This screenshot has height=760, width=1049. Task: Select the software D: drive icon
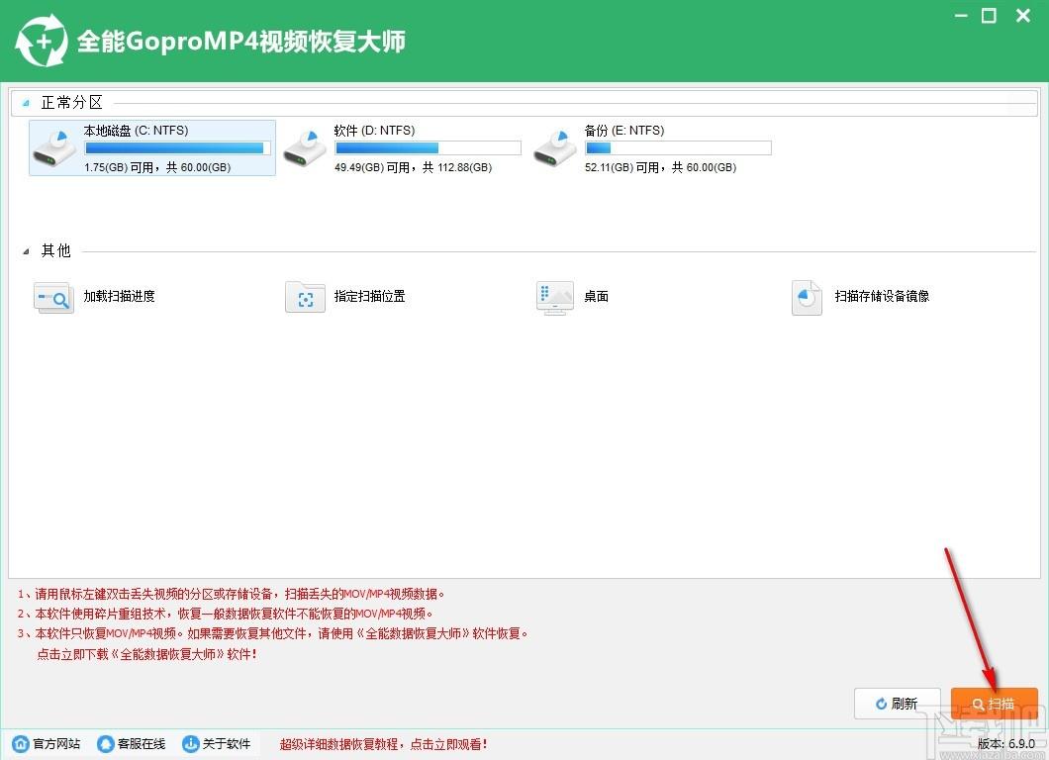click(305, 148)
